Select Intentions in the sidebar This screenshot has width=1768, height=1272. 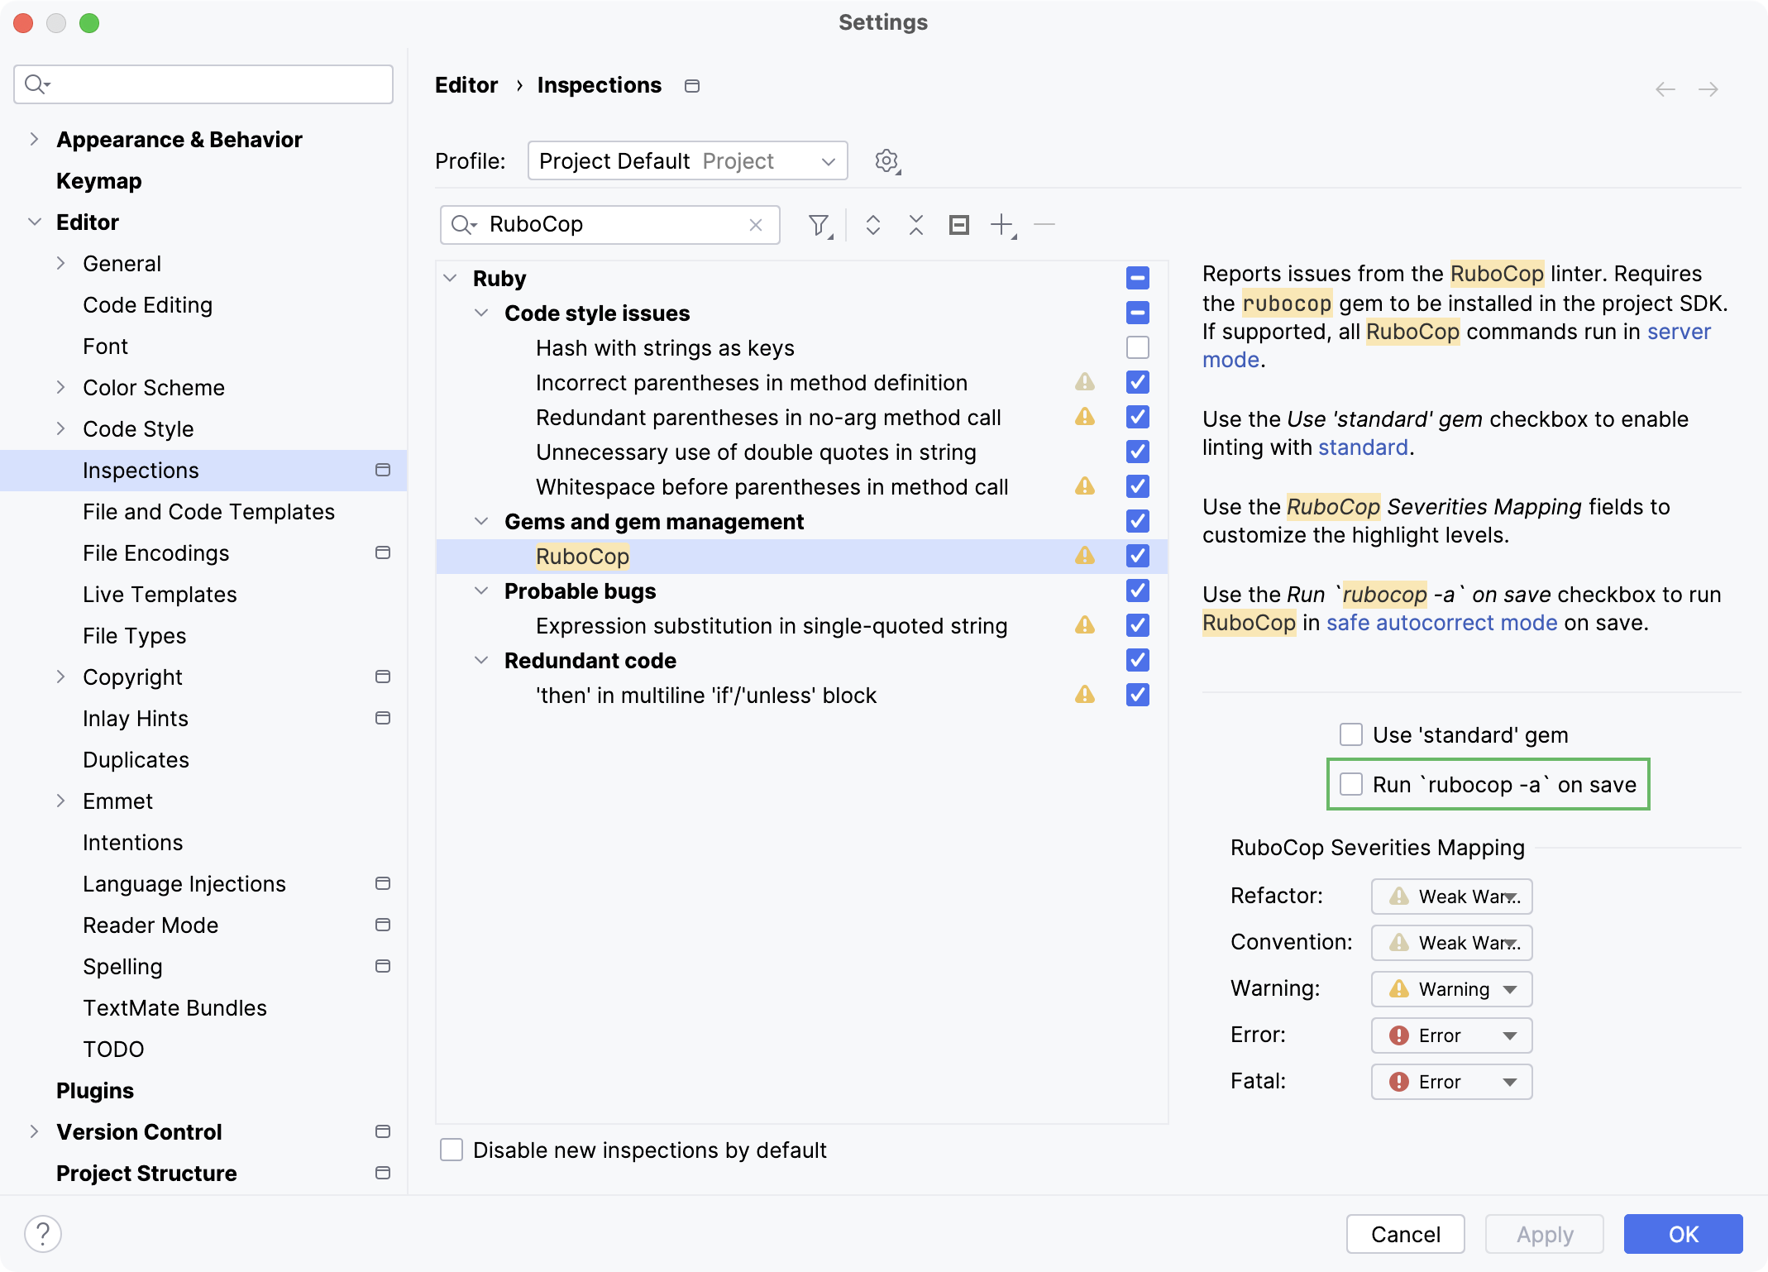pos(133,842)
